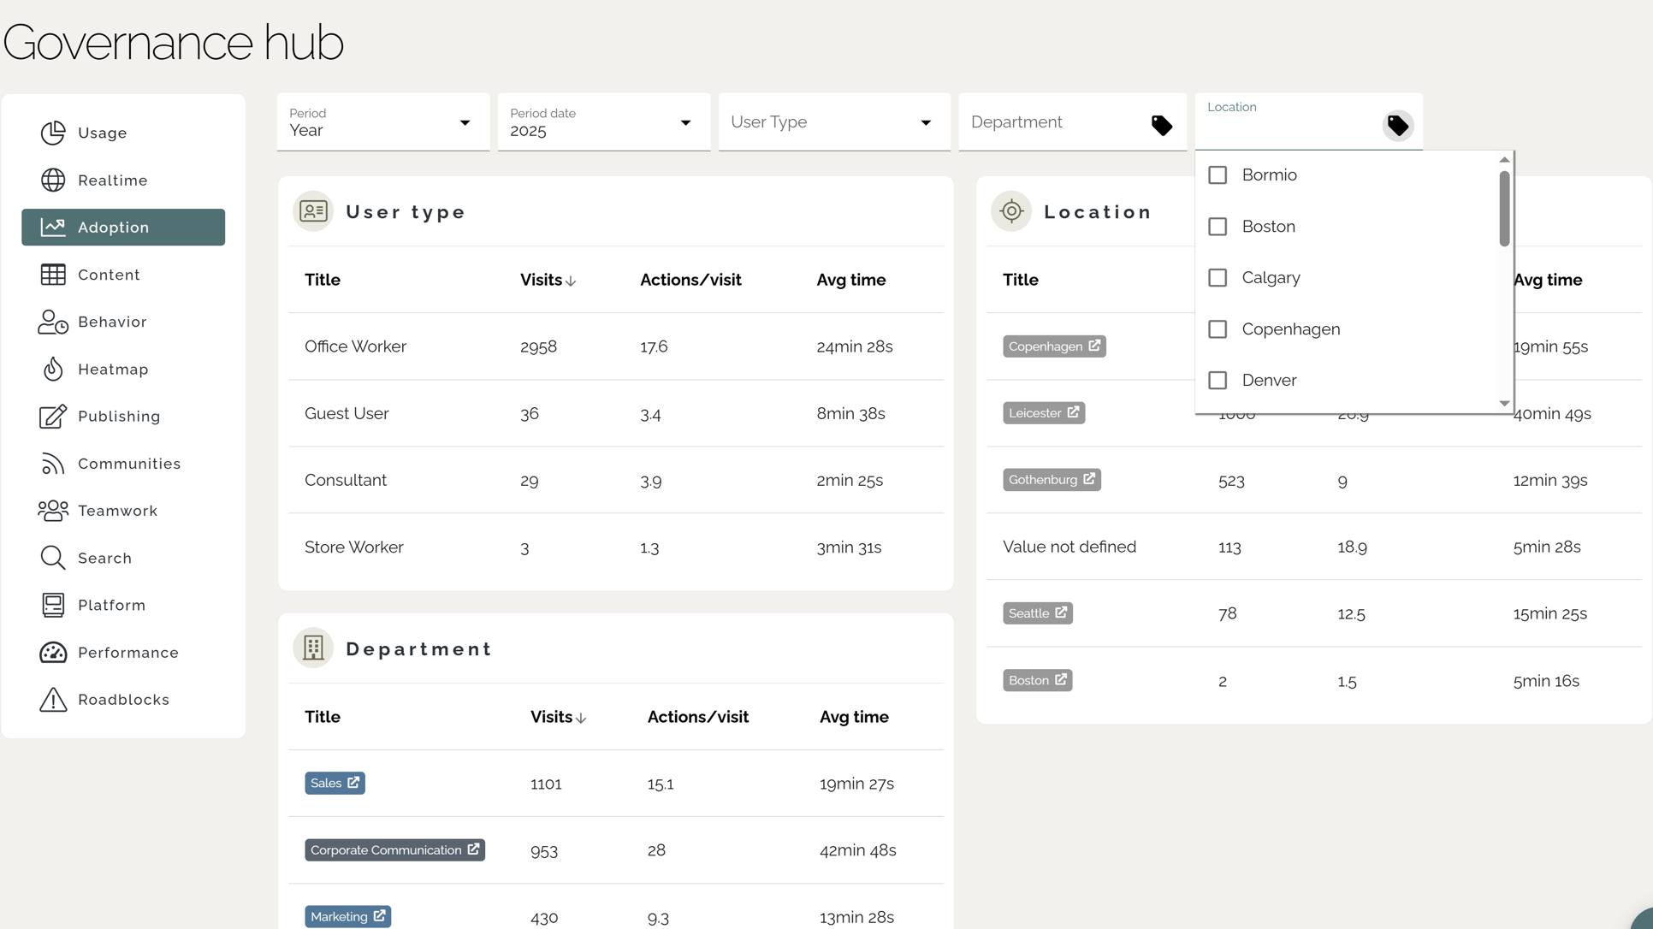Click the Department filter field
This screenshot has width=1653, height=929.
click(x=1073, y=122)
